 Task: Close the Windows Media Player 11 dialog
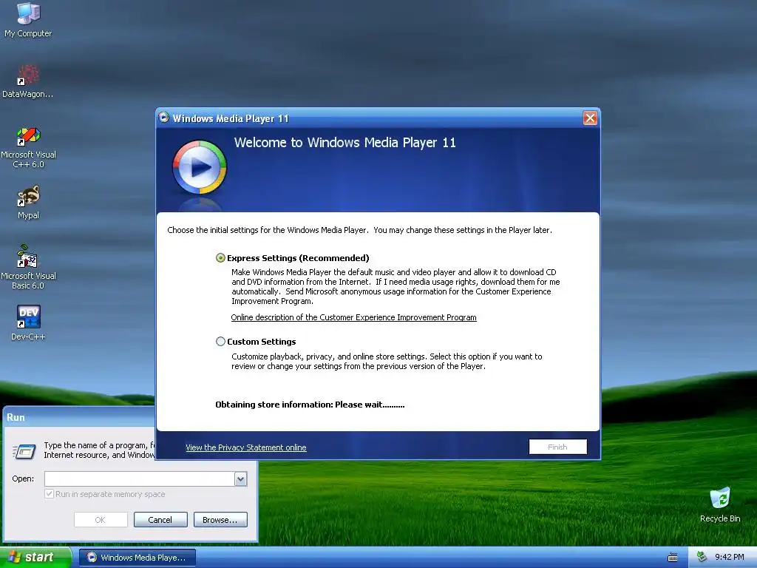(x=590, y=118)
